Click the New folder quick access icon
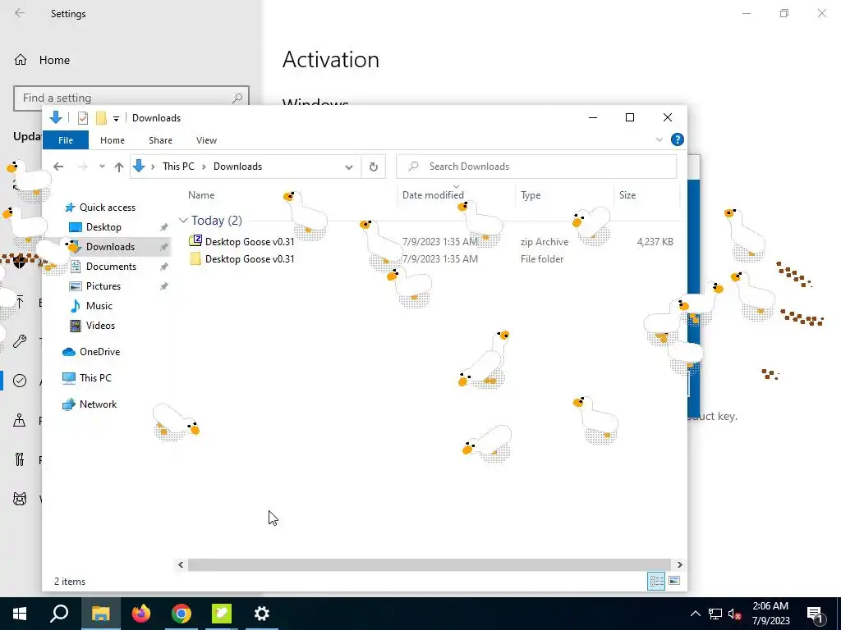Image resolution: width=841 pixels, height=630 pixels. tap(101, 118)
